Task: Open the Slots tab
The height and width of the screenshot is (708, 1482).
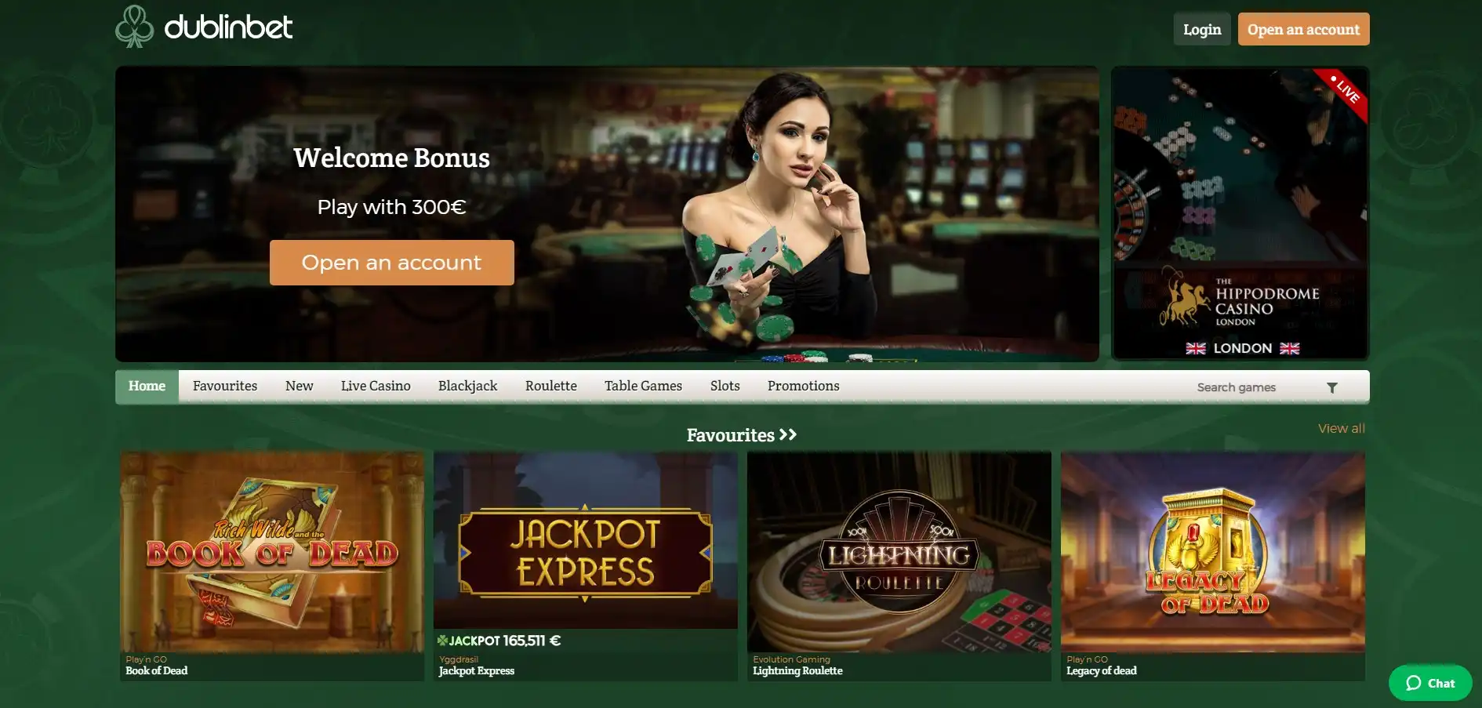Action: tap(725, 386)
